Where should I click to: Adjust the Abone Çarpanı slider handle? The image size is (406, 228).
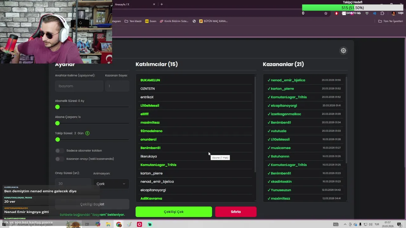pyautogui.click(x=57, y=123)
